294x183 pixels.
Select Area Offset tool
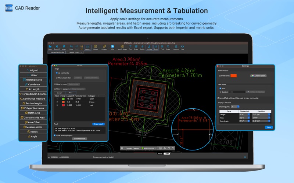(x=33, y=122)
